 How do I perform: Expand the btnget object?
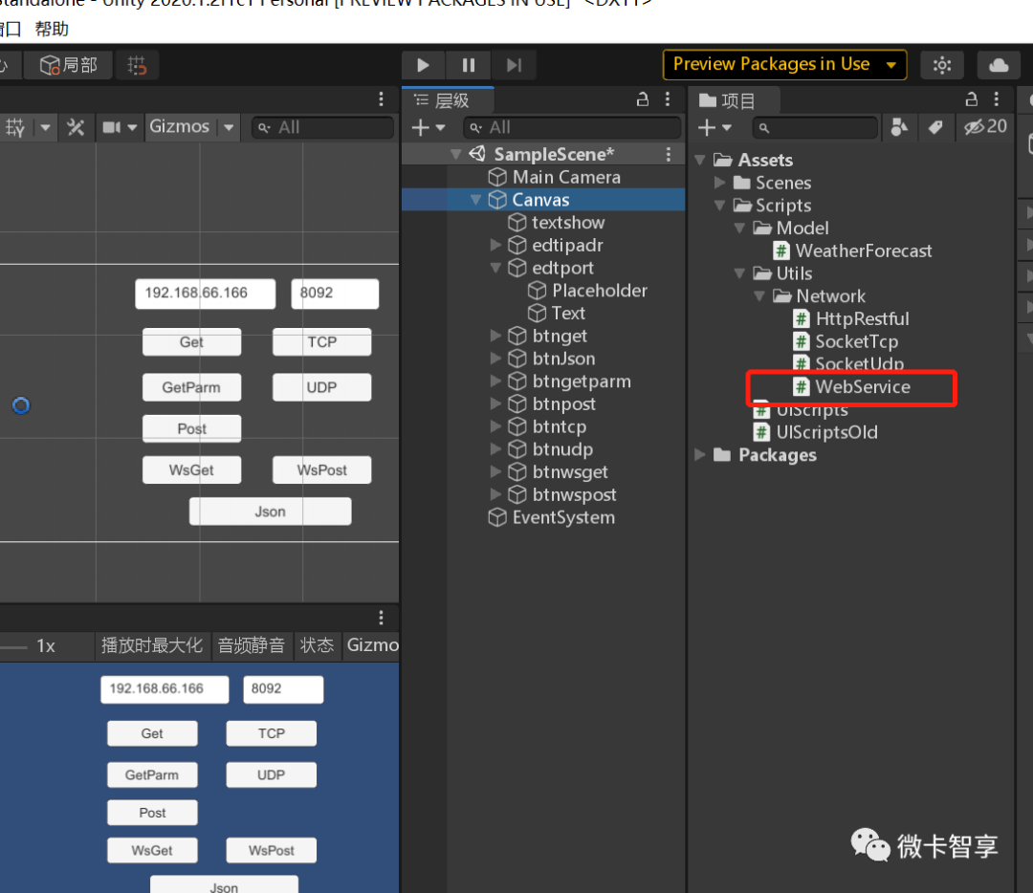(x=496, y=336)
